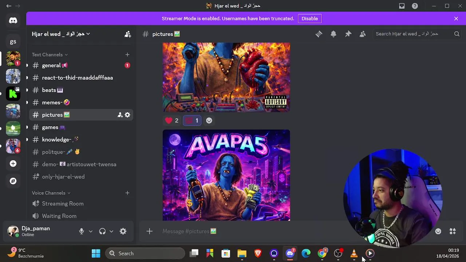Open only-hjar-el-wed locked channel
The width and height of the screenshot is (466, 262).
pos(81,177)
